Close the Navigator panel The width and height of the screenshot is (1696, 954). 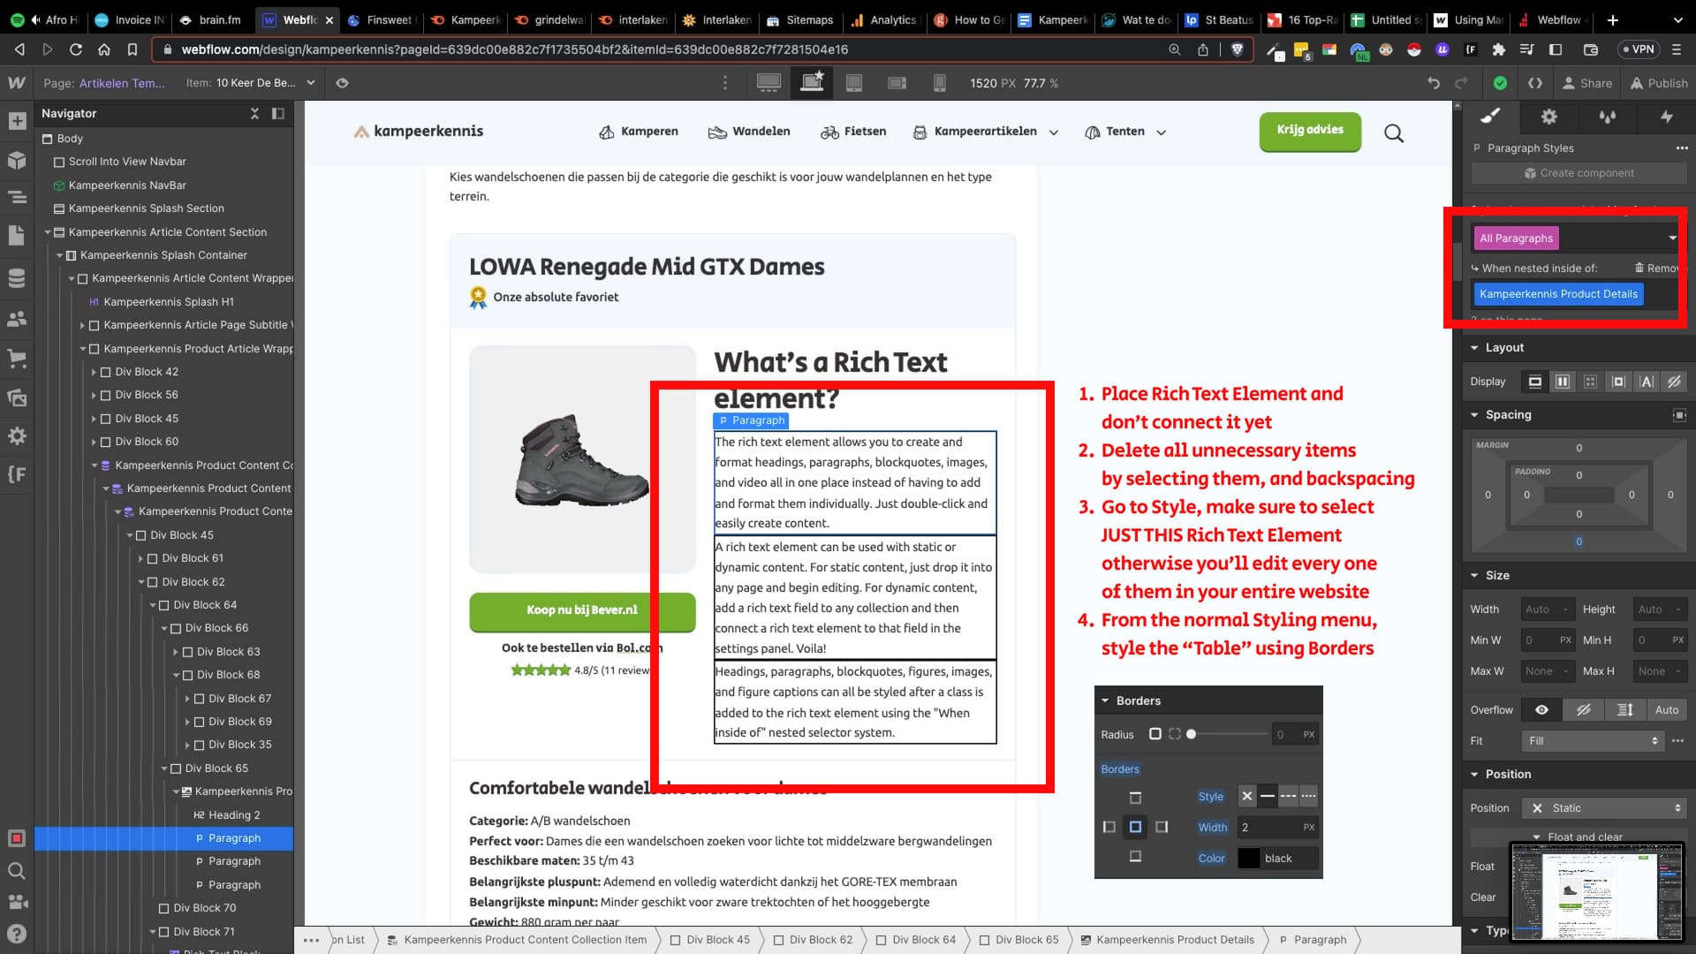pos(254,113)
